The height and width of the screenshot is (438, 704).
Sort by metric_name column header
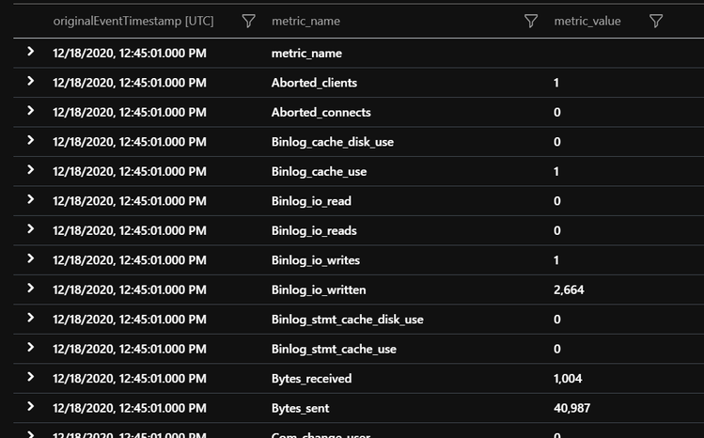click(x=305, y=21)
